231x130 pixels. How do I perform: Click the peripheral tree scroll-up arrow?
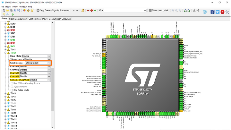point(53,23)
